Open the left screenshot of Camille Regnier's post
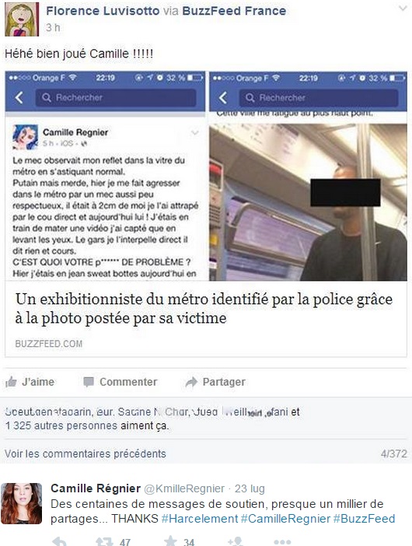This screenshot has height=546, width=412. (105, 176)
